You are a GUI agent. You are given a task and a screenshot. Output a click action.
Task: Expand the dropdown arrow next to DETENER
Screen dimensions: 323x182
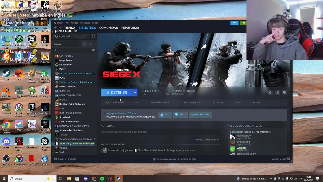click(135, 93)
